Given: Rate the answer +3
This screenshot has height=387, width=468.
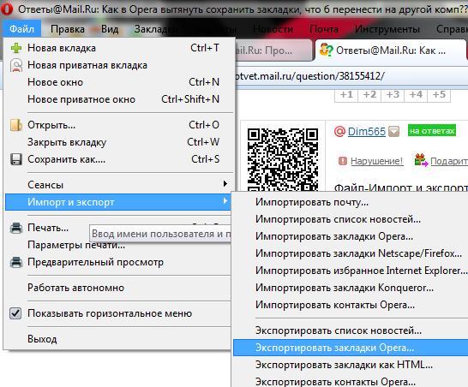Looking at the screenshot, I should click(x=393, y=95).
